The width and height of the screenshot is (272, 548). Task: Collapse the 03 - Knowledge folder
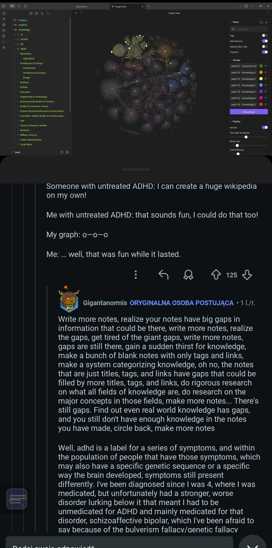click(12, 30)
